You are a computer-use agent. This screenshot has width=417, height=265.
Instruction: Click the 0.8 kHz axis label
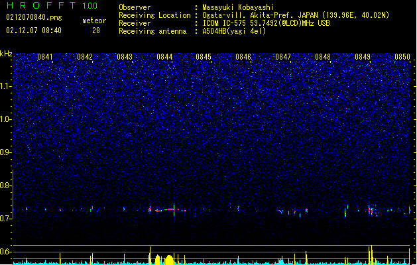(x=6, y=185)
